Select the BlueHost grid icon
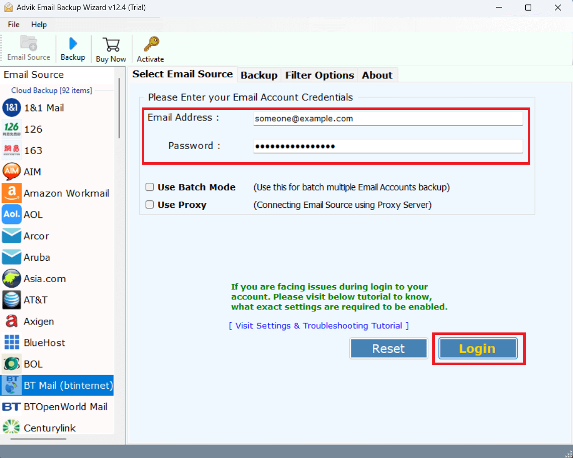 pyautogui.click(x=12, y=342)
